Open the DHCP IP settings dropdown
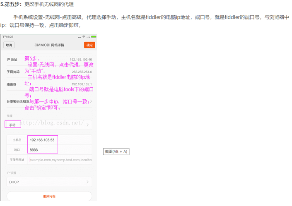 pos(49,182)
